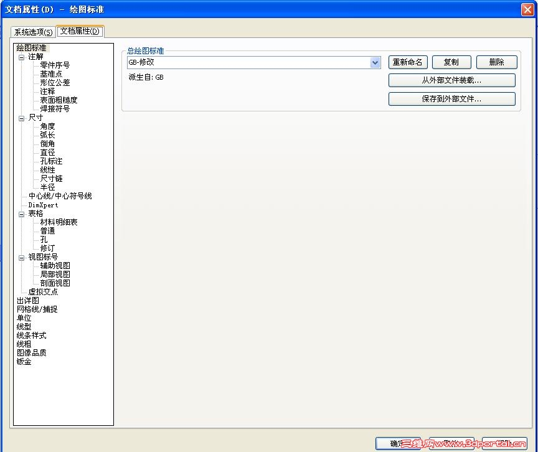Select 出详图 tree item
538x452 pixels.
click(x=28, y=301)
